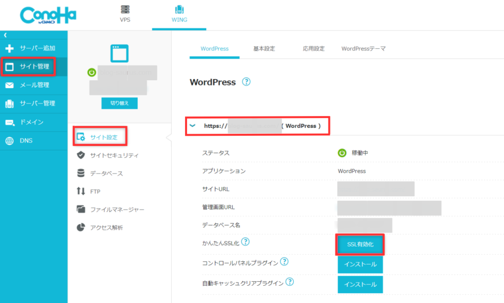Click green power icon beside domain name
Screen dimensions: 504x303
pyautogui.click(x=92, y=72)
